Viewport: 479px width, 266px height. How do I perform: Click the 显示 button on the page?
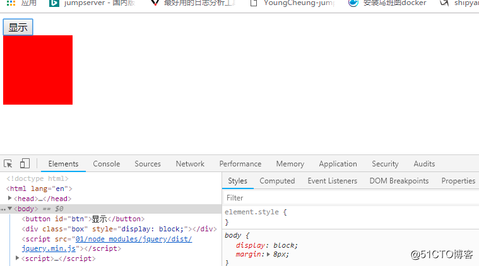tap(18, 27)
